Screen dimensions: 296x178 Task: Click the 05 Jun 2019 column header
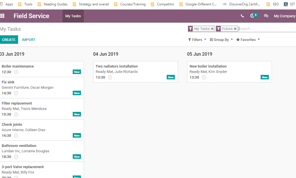tap(200, 54)
